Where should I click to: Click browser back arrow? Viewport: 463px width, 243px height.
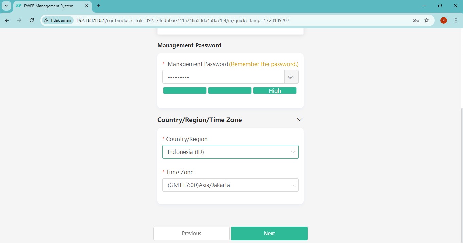[x=7, y=20]
